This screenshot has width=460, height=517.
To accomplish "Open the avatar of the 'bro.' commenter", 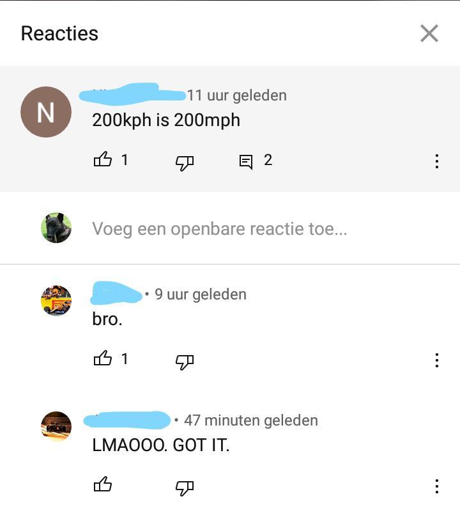I will click(56, 300).
